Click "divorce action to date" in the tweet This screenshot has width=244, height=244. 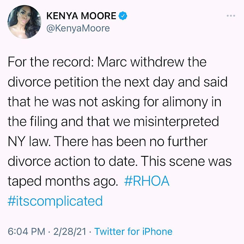tap(72, 161)
